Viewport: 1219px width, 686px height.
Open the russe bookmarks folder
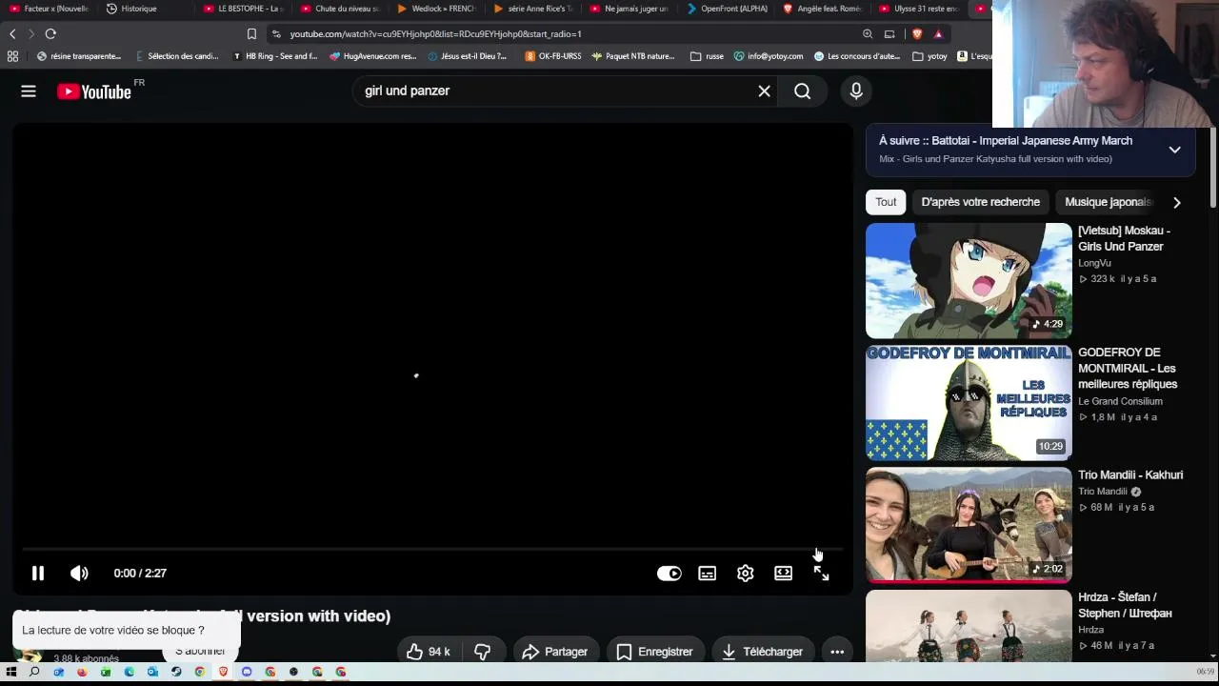(x=707, y=56)
